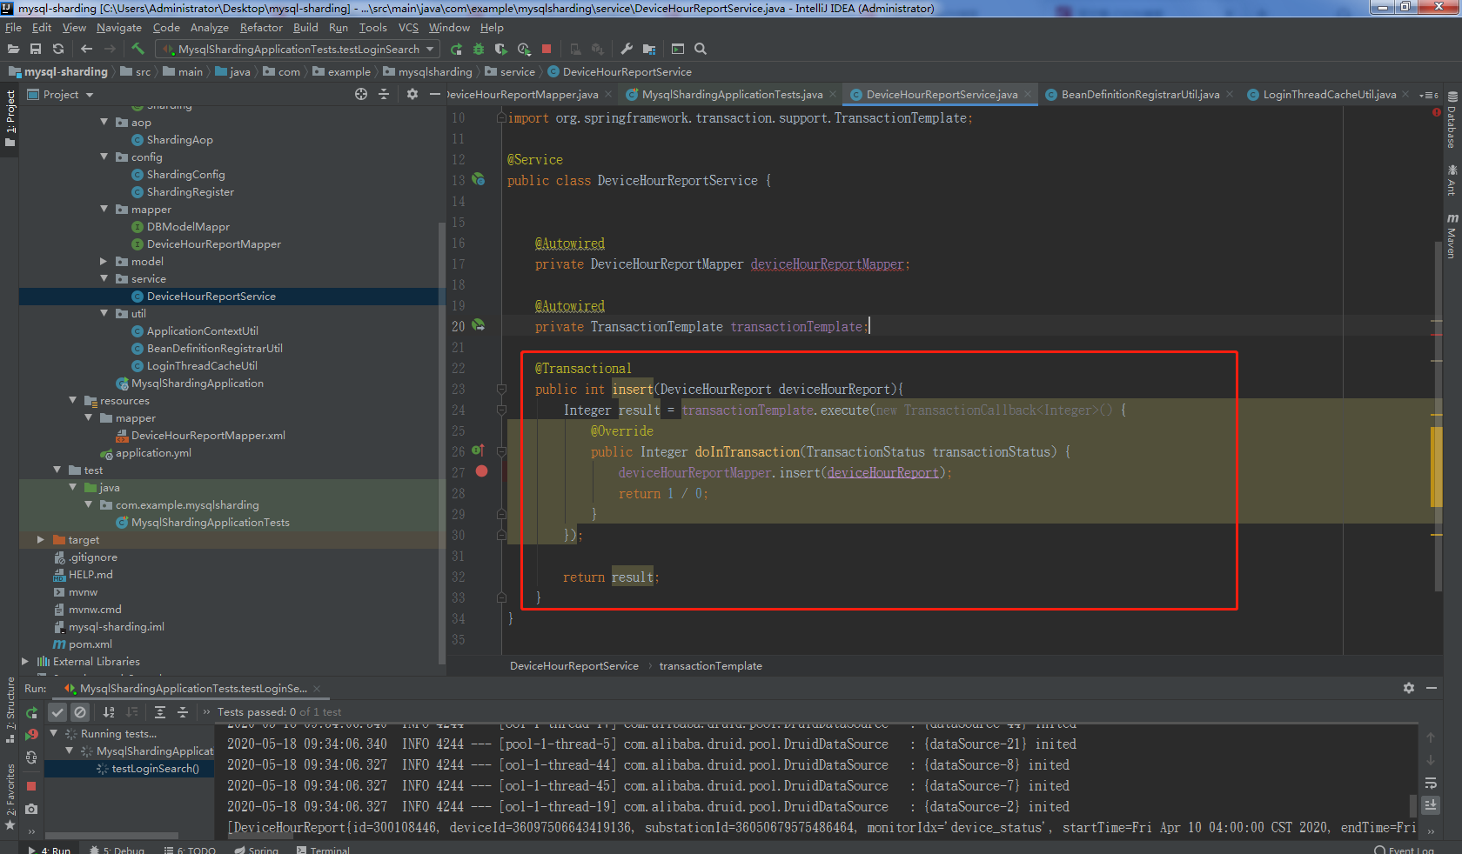Click the service folder in navigation bar
The width and height of the screenshot is (1462, 854).
click(x=511, y=72)
